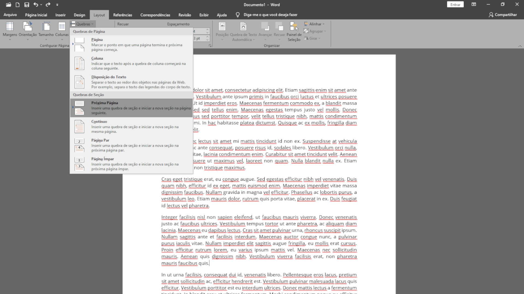
Task: Click the Quebra de Texto Automática button
Action: point(243,31)
